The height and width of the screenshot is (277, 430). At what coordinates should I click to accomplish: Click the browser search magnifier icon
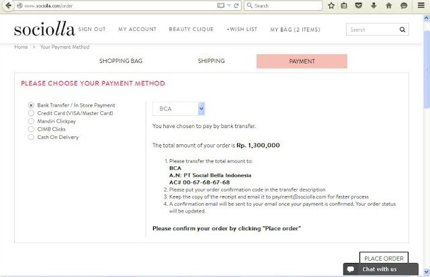(249, 5)
